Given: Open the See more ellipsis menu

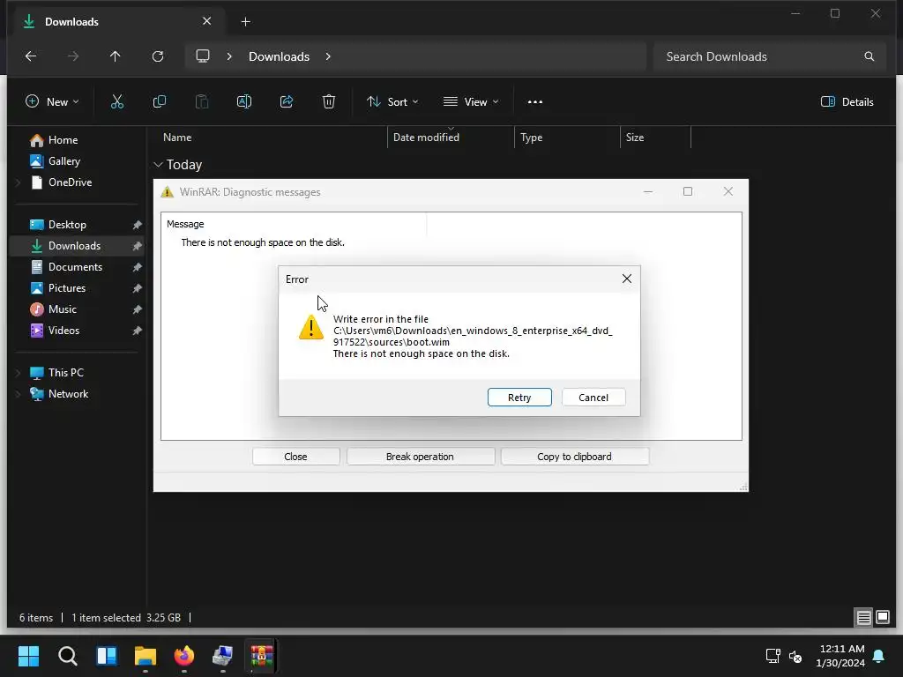Looking at the screenshot, I should click(535, 102).
